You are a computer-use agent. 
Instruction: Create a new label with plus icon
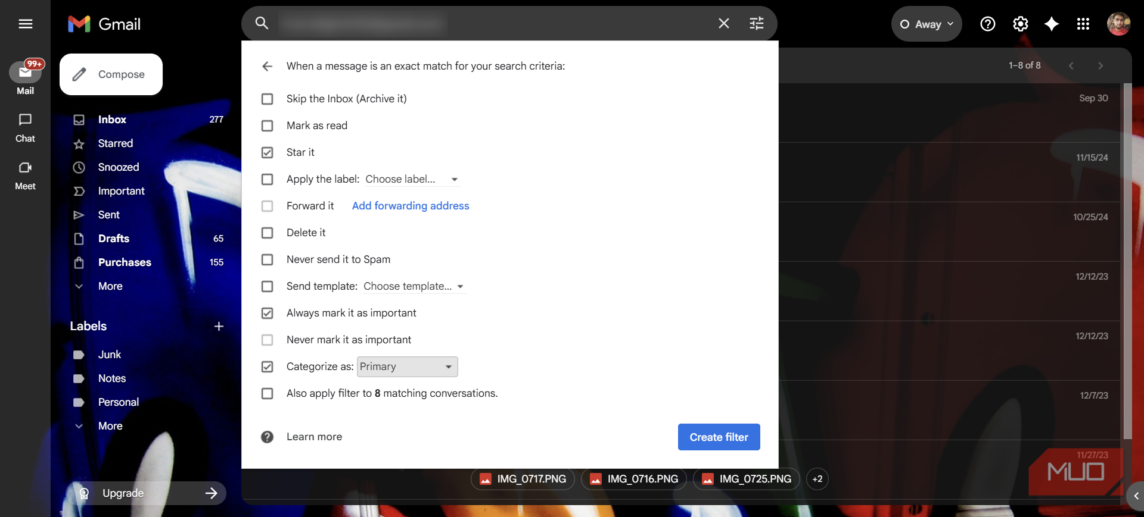click(x=219, y=326)
